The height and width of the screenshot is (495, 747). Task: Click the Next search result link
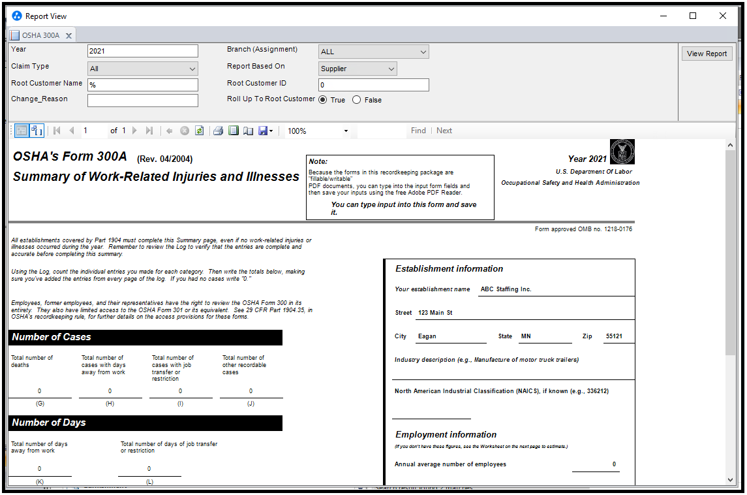[x=444, y=131]
